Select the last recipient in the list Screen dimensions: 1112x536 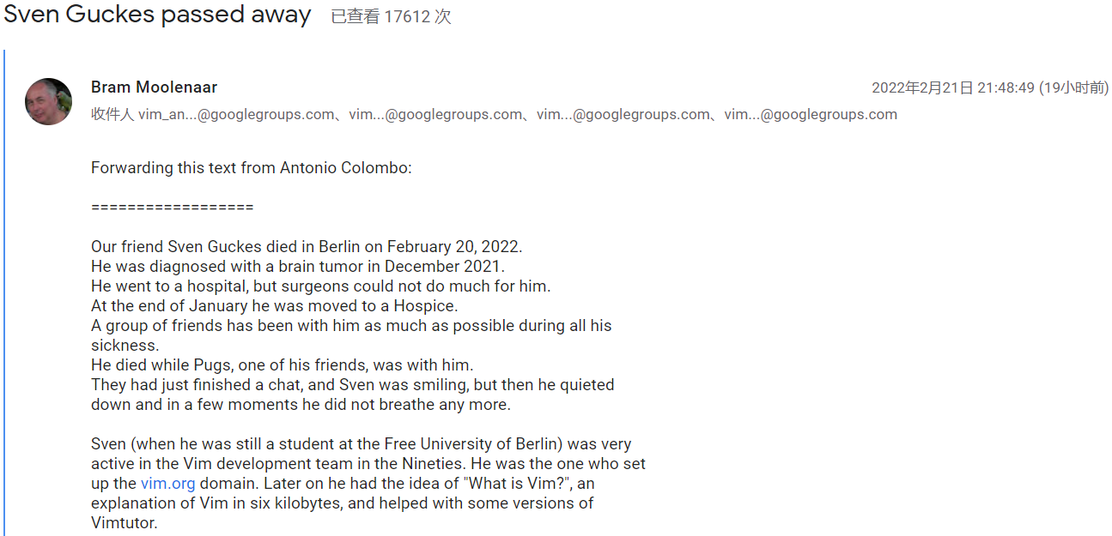click(811, 115)
